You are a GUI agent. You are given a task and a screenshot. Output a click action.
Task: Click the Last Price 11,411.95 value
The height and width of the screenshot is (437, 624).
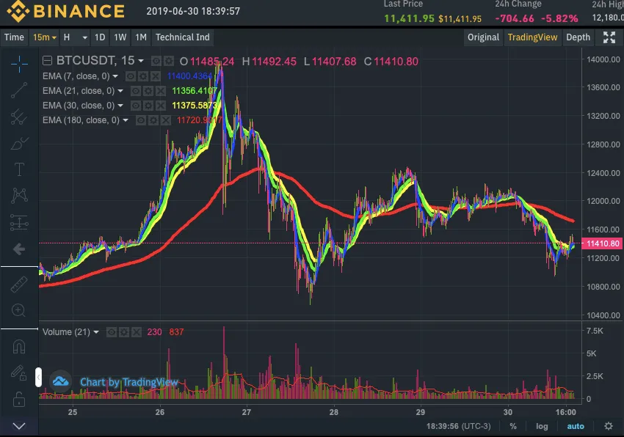coord(409,18)
